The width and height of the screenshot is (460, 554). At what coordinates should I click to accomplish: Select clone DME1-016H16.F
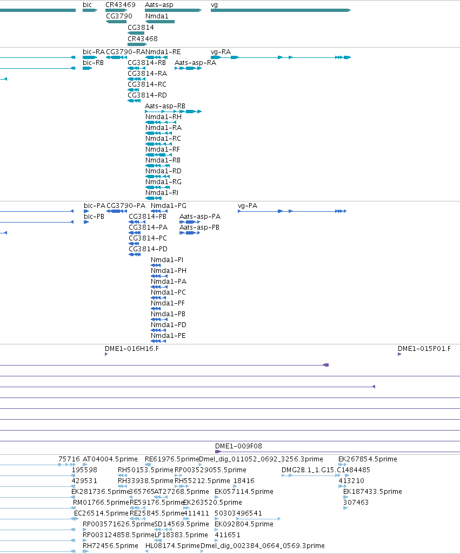106,354
